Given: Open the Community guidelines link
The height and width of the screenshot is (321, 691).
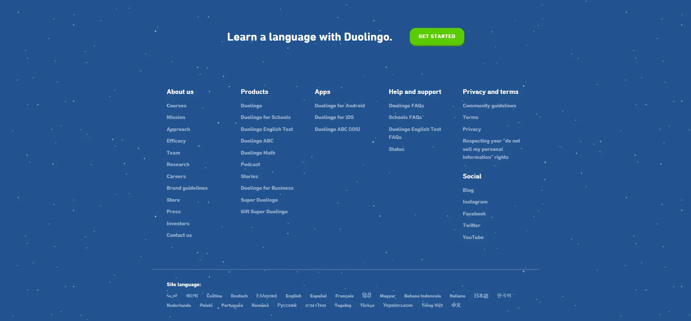Looking at the screenshot, I should click(489, 106).
